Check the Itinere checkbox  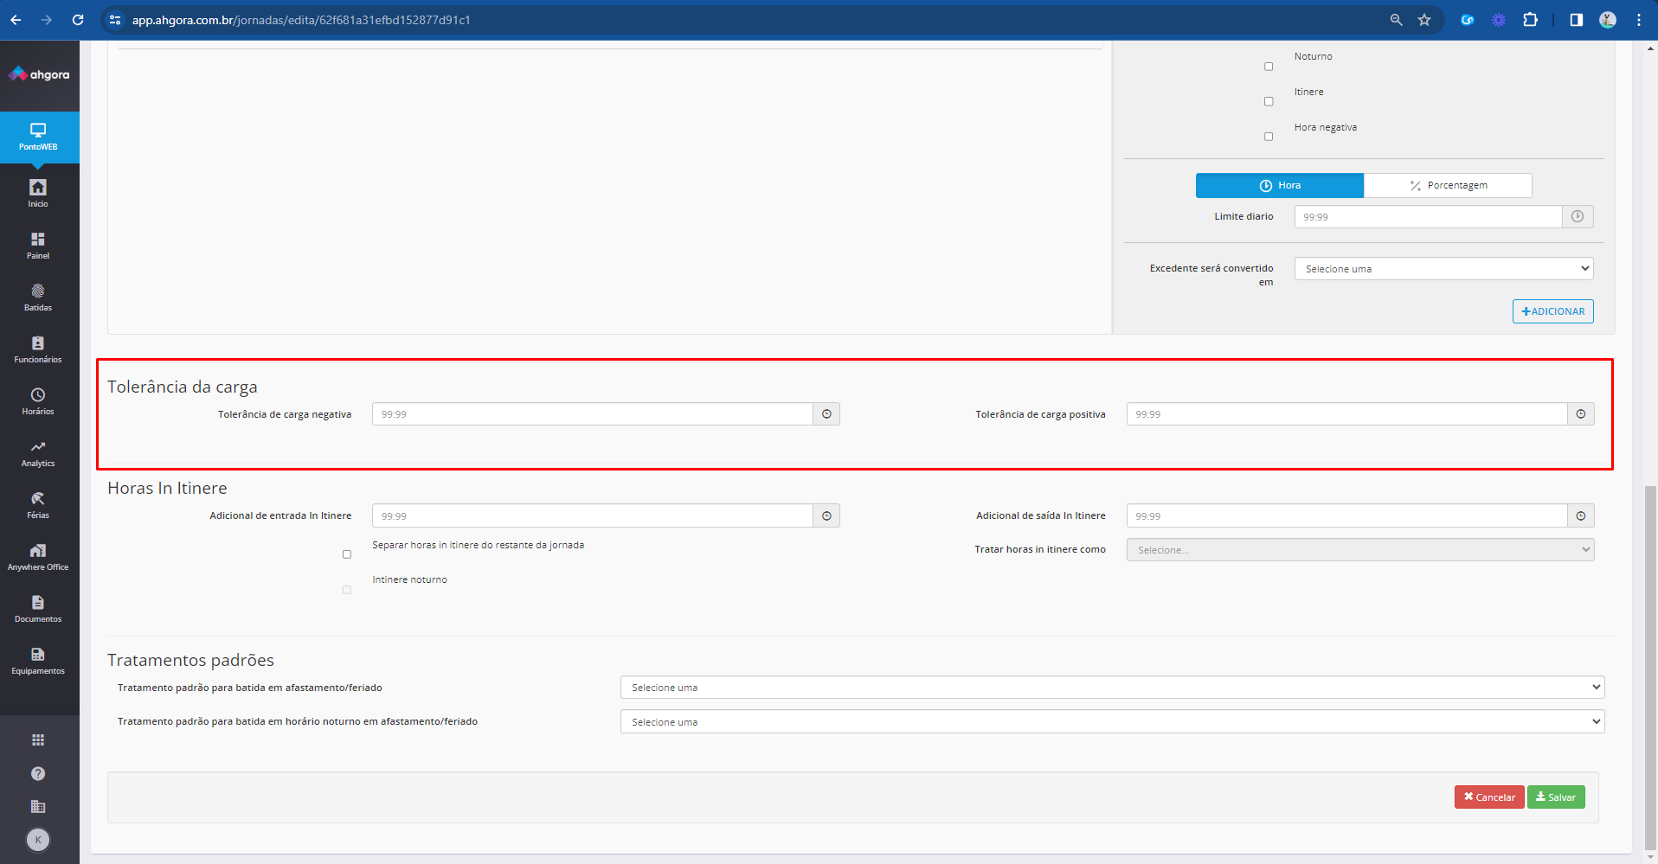pos(1269,101)
